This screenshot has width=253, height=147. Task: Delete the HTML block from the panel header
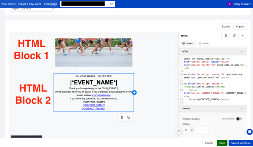click(225, 35)
